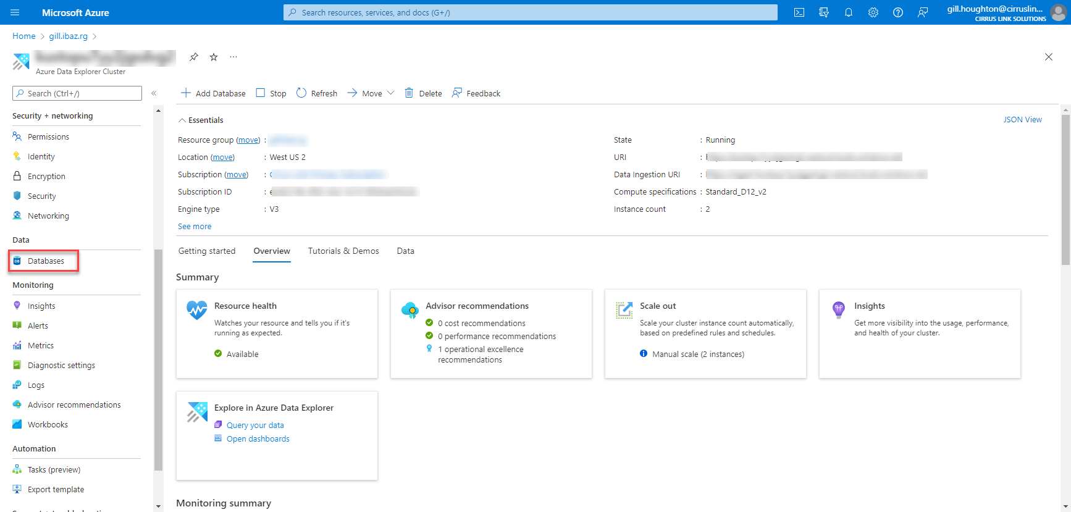Click the Azure search resources box

(x=530, y=12)
